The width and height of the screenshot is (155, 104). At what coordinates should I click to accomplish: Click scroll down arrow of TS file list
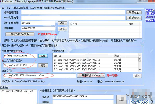140,70
